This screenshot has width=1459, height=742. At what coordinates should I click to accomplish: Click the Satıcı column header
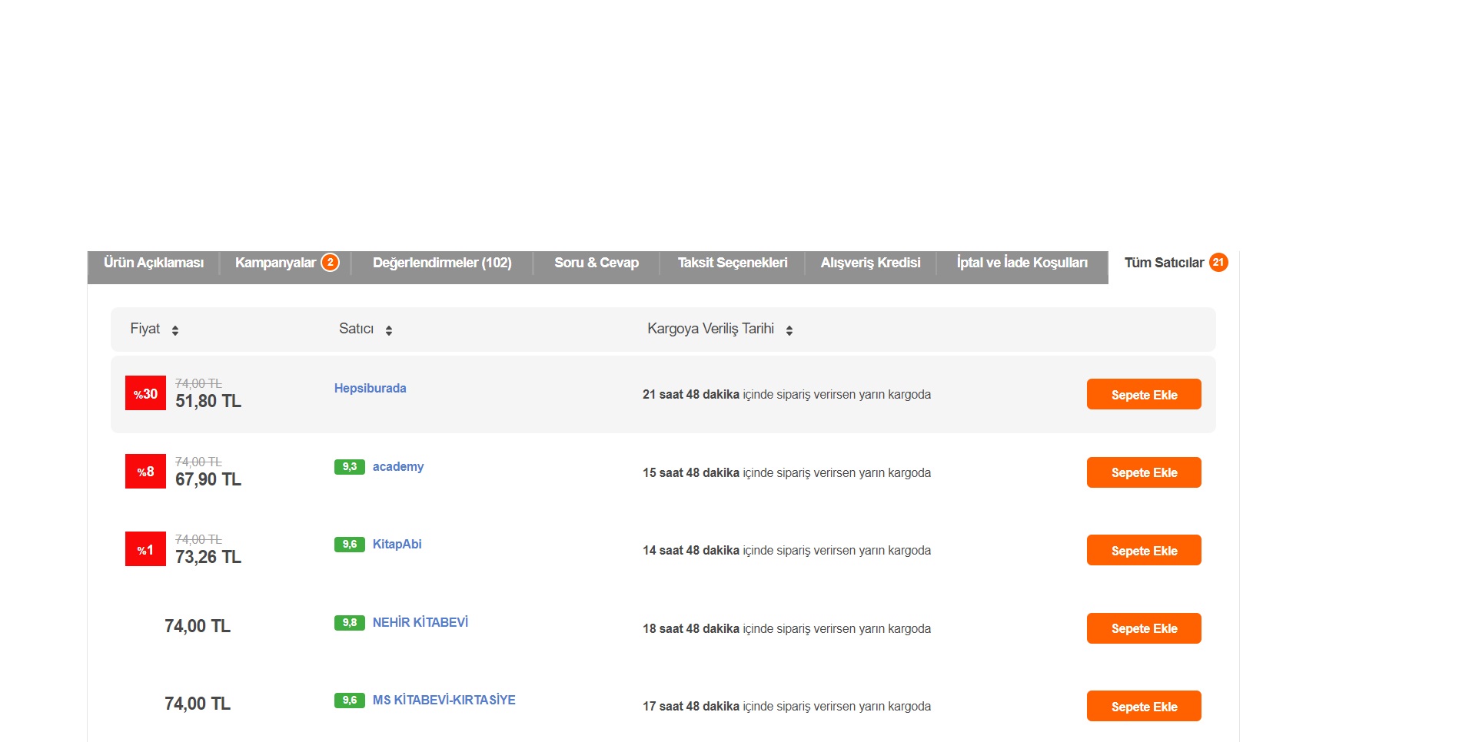click(x=357, y=329)
